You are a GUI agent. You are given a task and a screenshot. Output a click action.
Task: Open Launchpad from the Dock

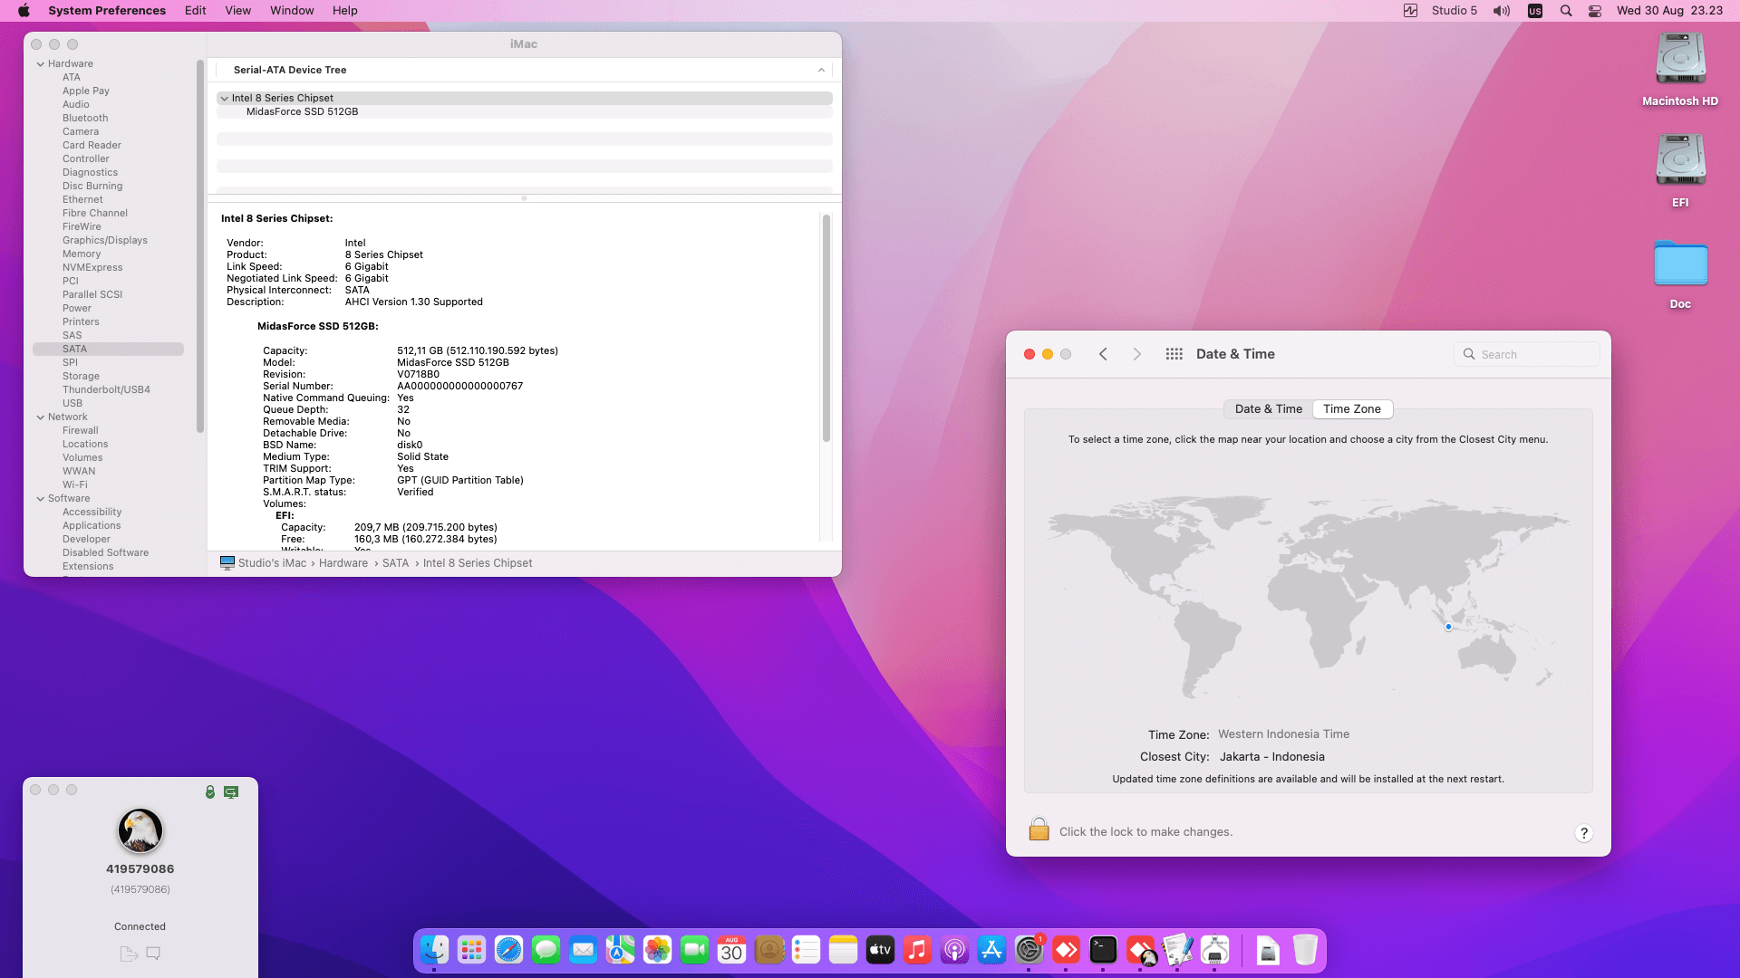coord(471,950)
